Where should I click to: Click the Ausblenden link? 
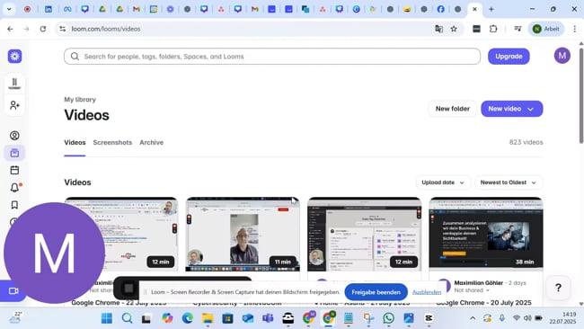tap(427, 292)
